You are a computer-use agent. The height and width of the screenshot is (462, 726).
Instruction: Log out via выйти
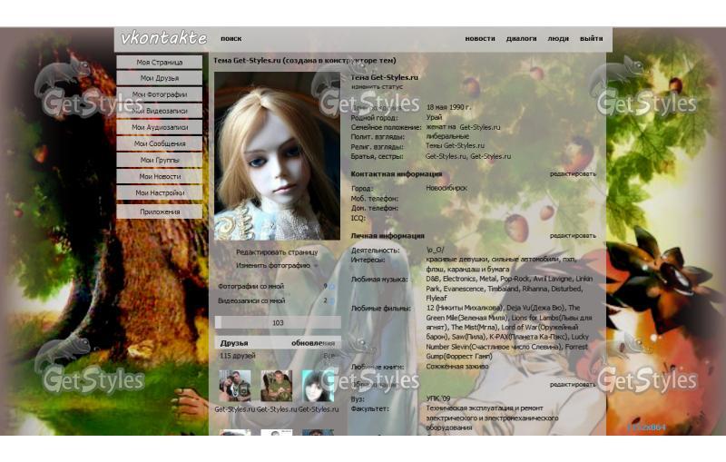tap(592, 39)
